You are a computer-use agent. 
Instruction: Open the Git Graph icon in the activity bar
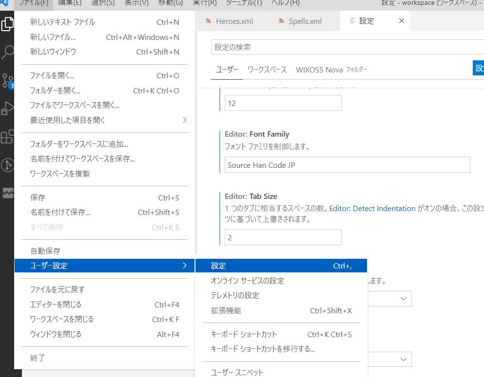click(x=7, y=165)
